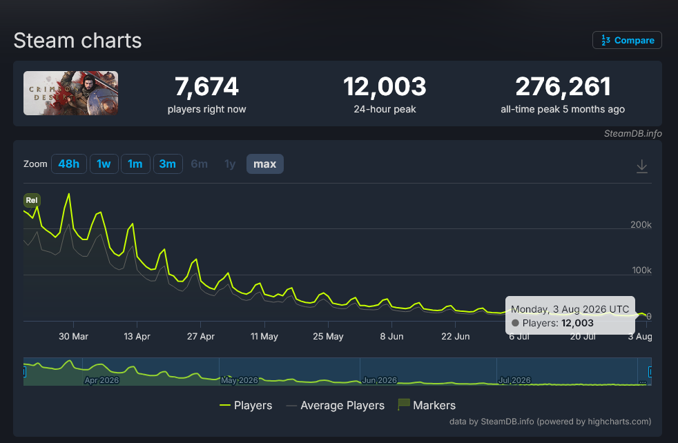Set zoom to 1w

(x=104, y=164)
